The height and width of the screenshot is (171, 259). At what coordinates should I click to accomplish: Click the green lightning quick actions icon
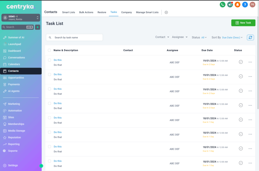coord(37,27)
